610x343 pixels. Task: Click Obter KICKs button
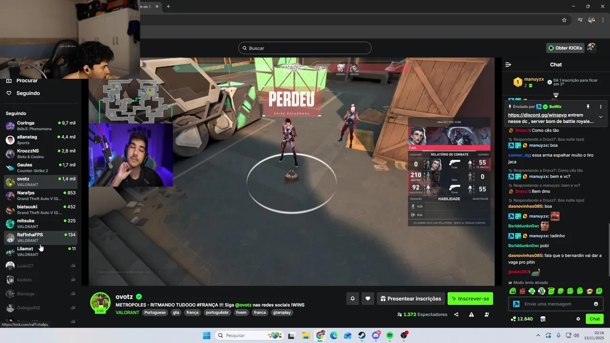click(565, 48)
